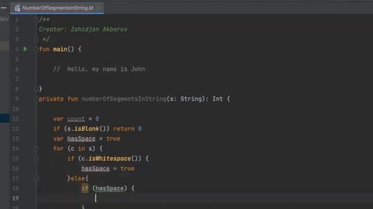Select the NumberOfSegmentsInString.kt tab
Image resolution: width=373 pixels, height=209 pixels.
click(57, 8)
